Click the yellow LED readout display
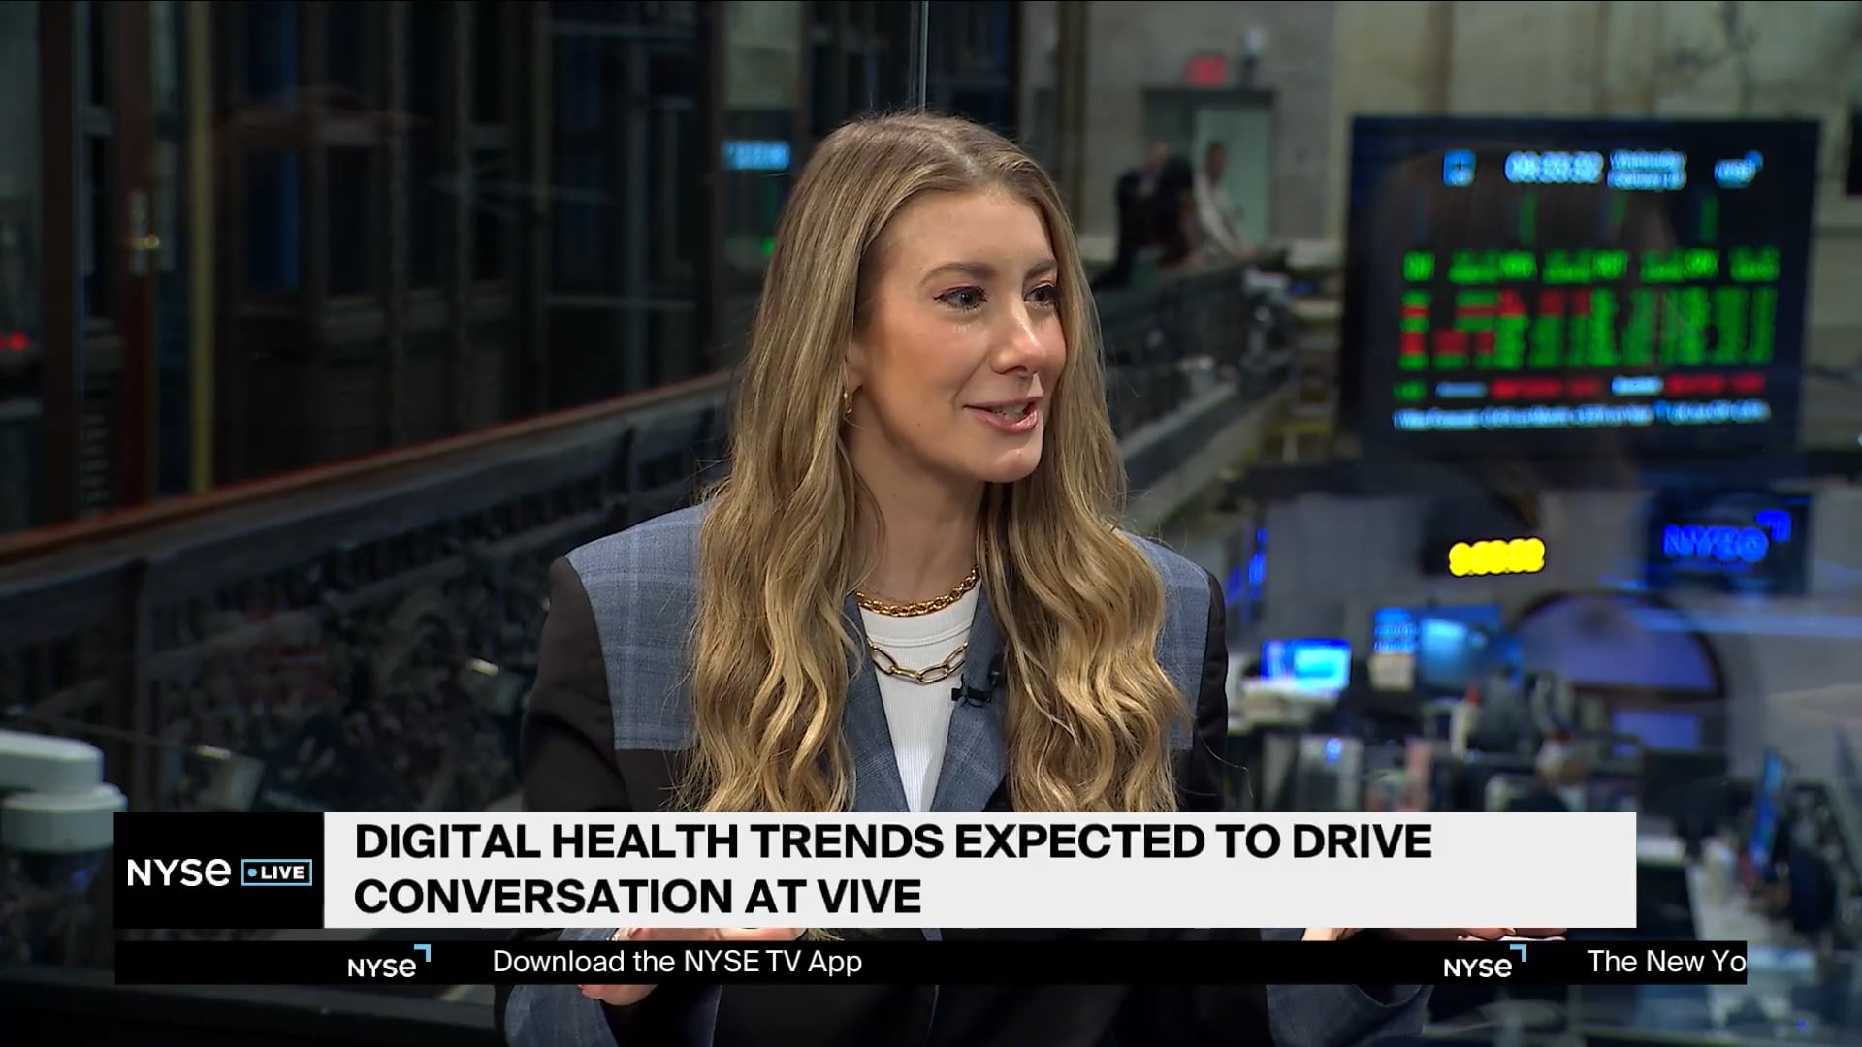 (1496, 555)
